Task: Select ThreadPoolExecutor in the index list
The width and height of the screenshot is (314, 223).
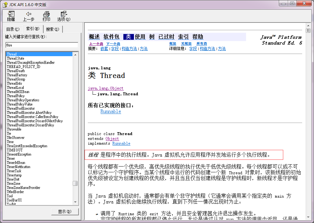Action: point(21,108)
